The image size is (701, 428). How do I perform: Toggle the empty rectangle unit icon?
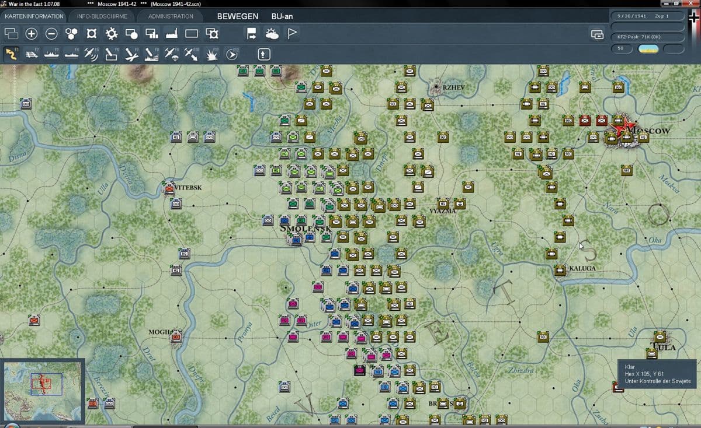[x=192, y=34]
